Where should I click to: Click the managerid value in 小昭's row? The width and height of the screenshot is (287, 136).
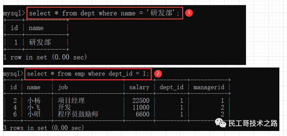coord(223,114)
